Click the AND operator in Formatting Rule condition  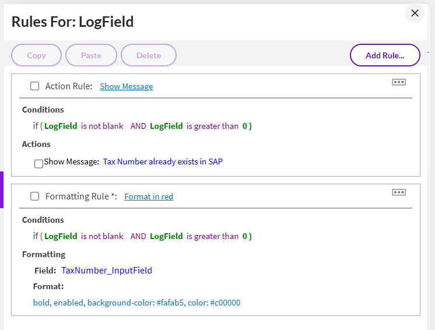point(138,236)
